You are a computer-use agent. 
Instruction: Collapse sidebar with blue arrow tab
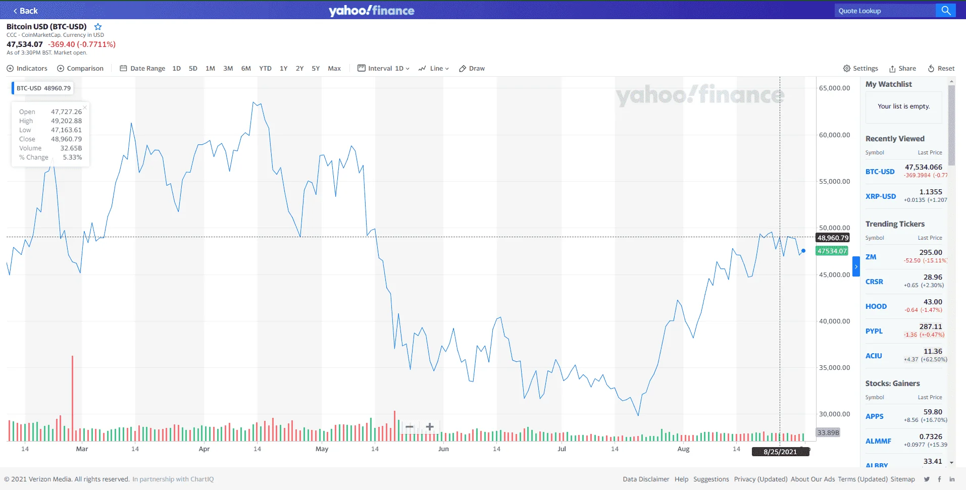pyautogui.click(x=856, y=266)
